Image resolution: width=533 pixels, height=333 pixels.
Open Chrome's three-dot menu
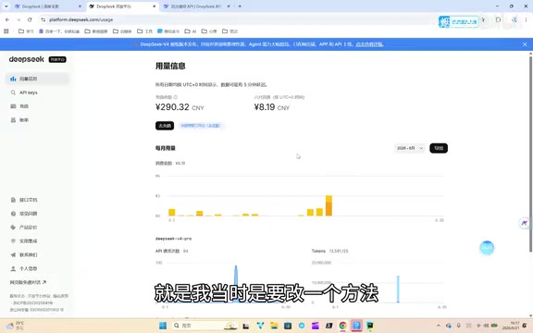click(526, 19)
